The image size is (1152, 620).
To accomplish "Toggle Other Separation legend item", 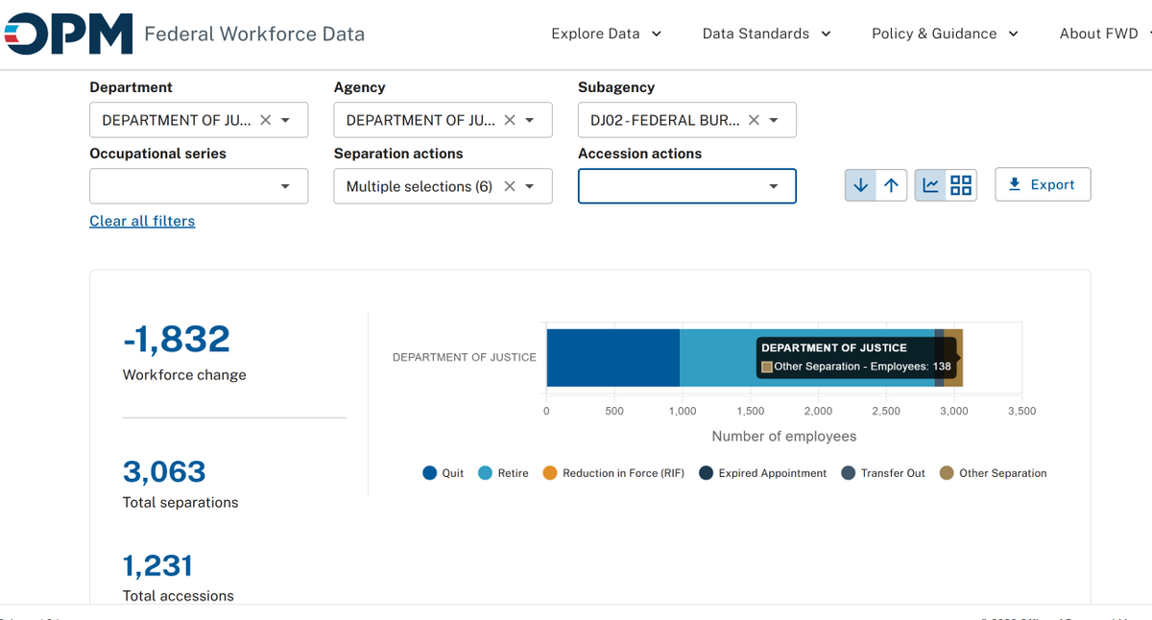I will 994,473.
